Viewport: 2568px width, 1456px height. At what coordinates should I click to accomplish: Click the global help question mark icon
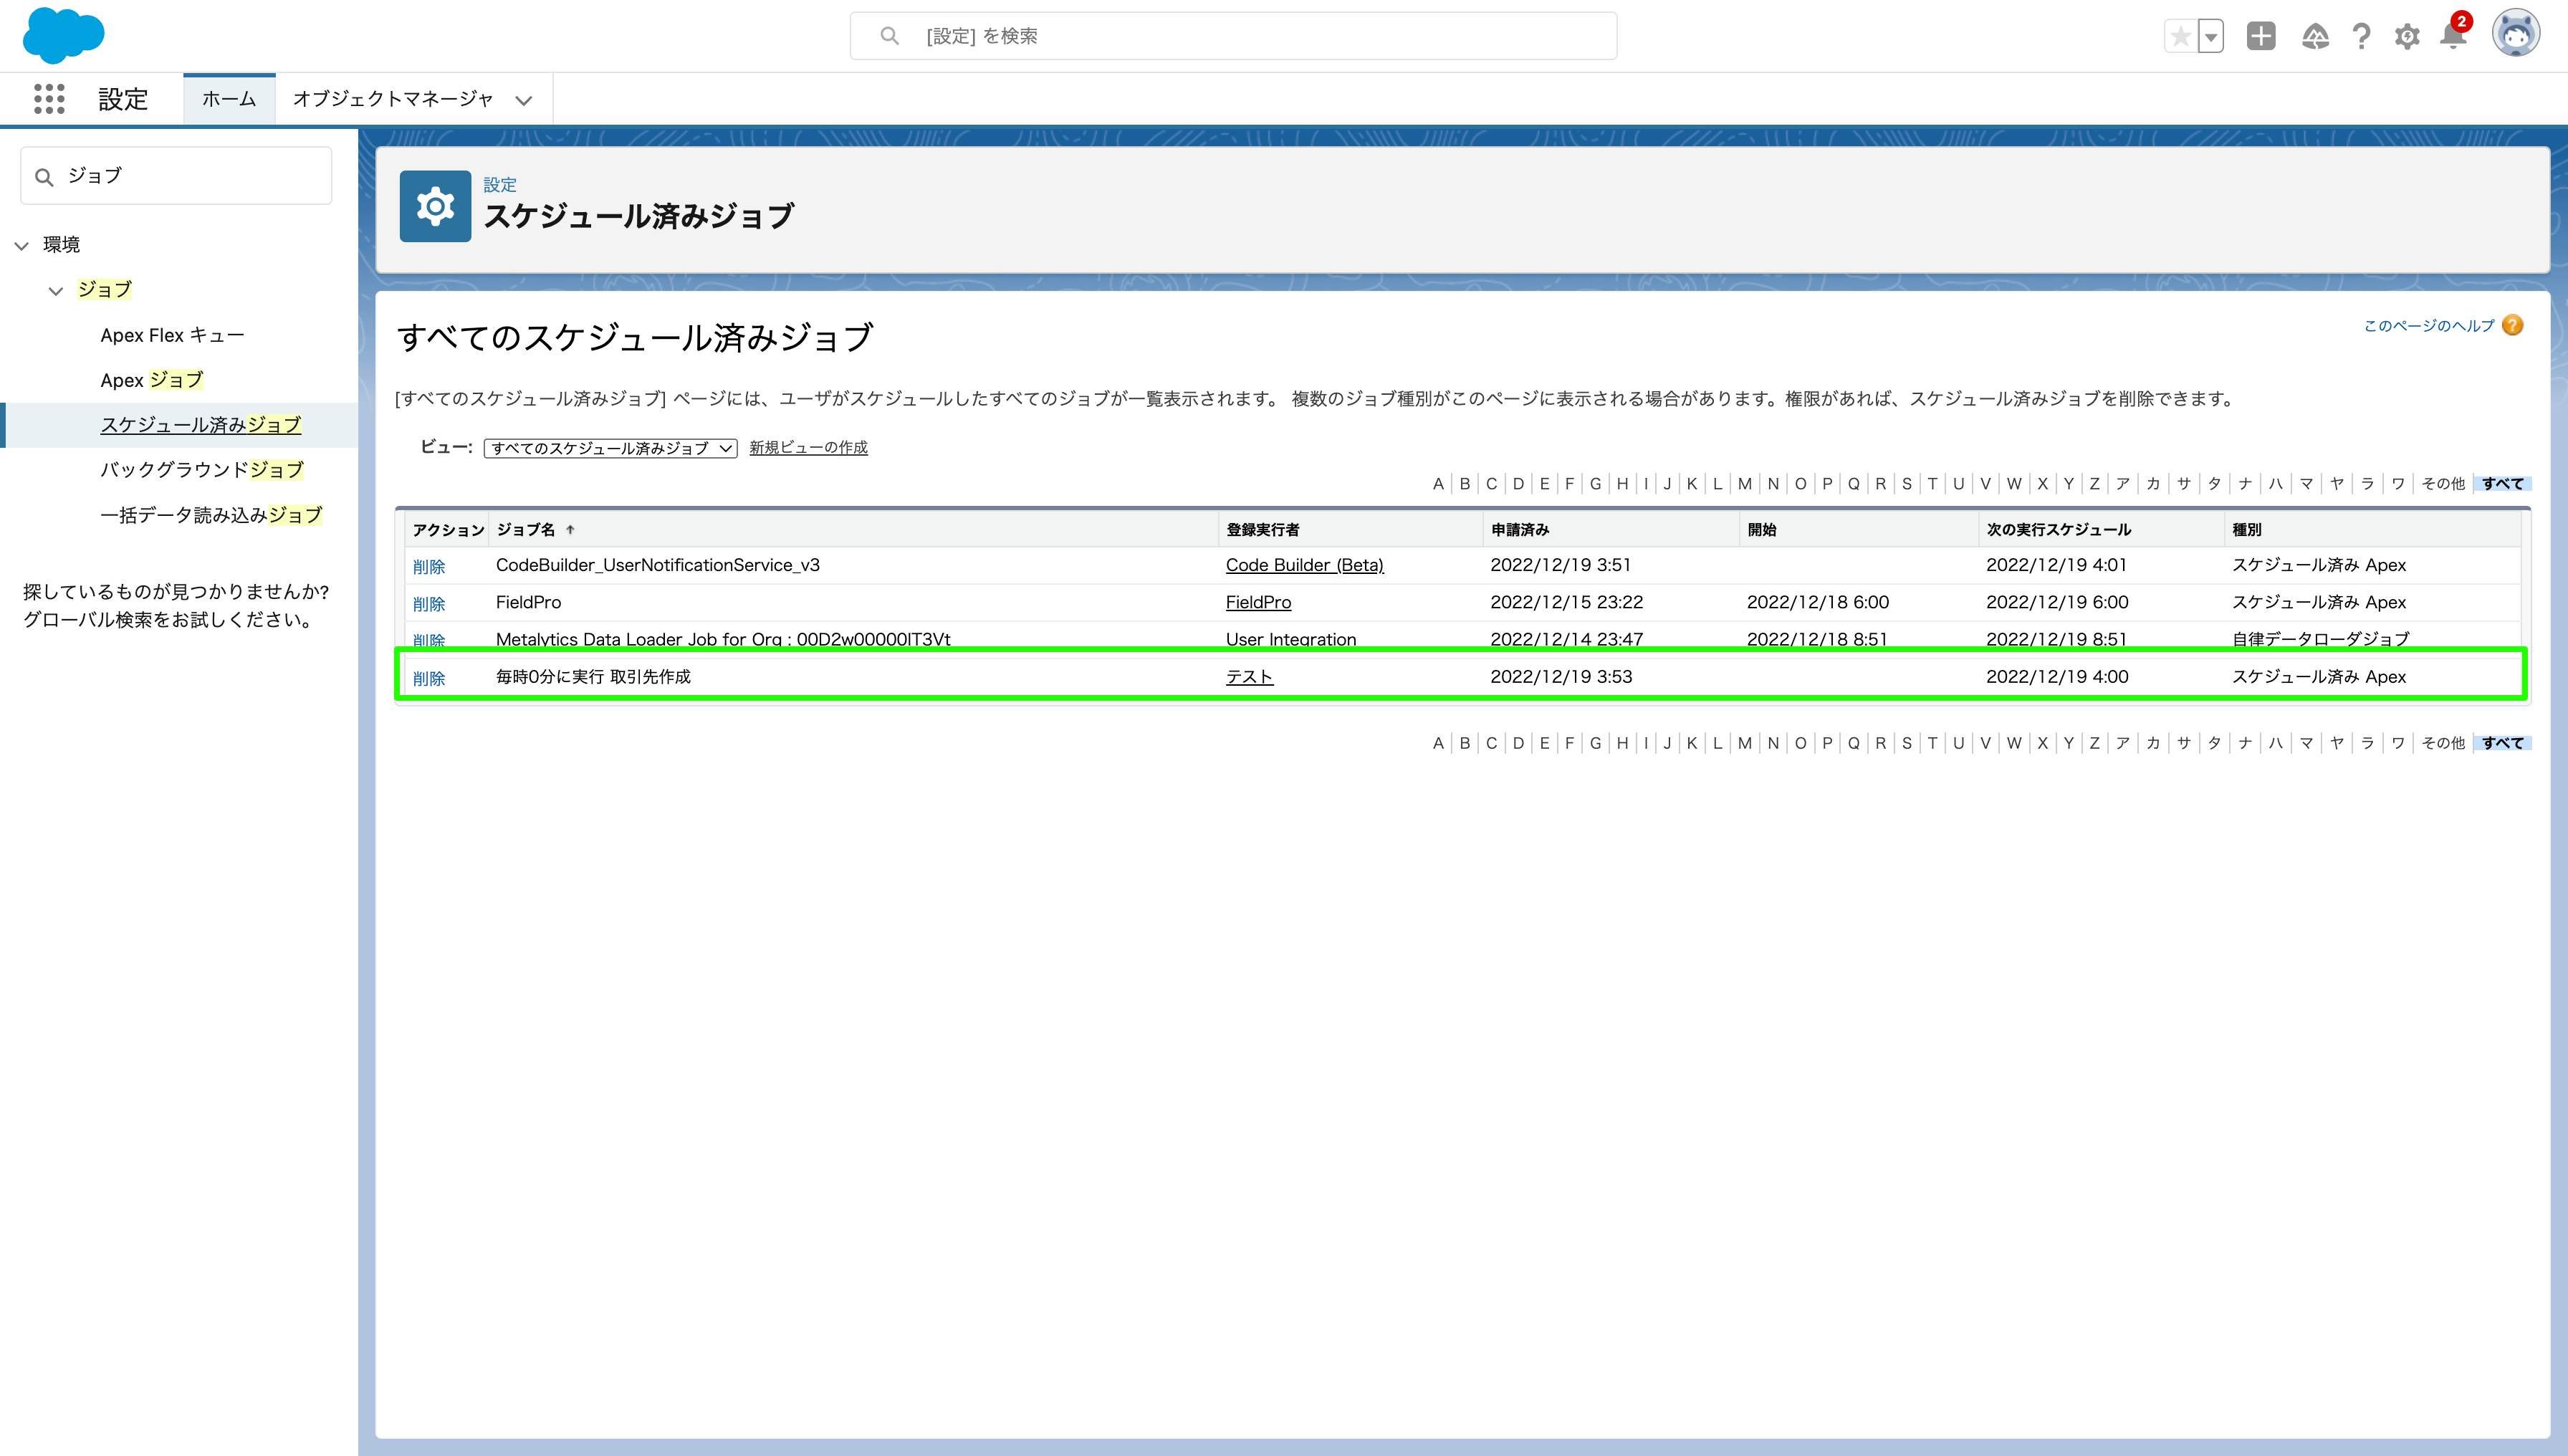(x=2362, y=35)
